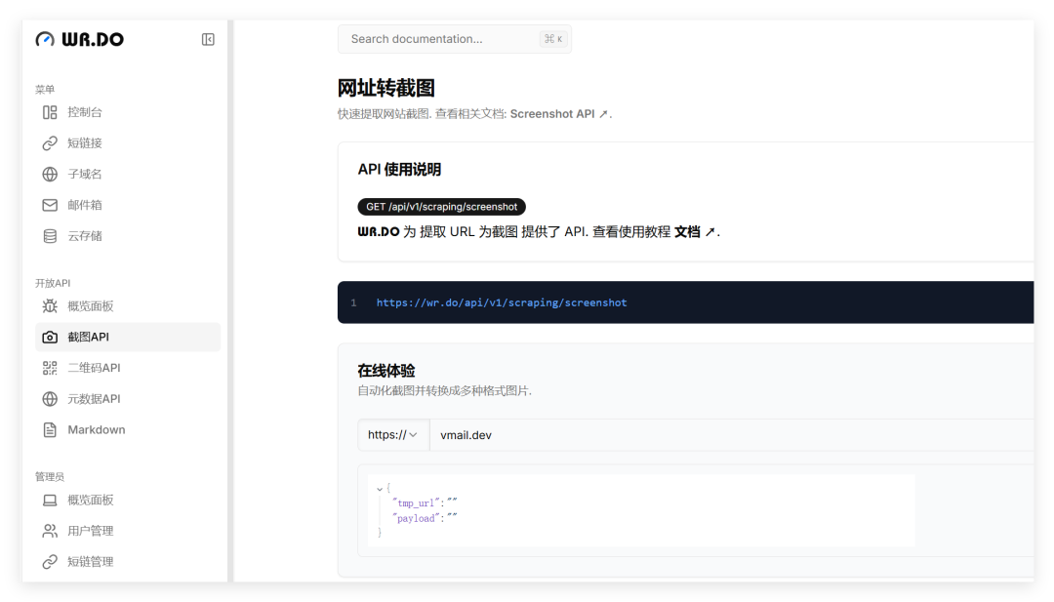Screen dimensions: 1054x602
Task: Go to 二维码API page
Action: click(x=128, y=368)
